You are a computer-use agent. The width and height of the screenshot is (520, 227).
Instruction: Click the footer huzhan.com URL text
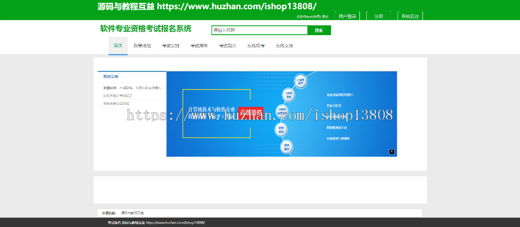click(176, 223)
